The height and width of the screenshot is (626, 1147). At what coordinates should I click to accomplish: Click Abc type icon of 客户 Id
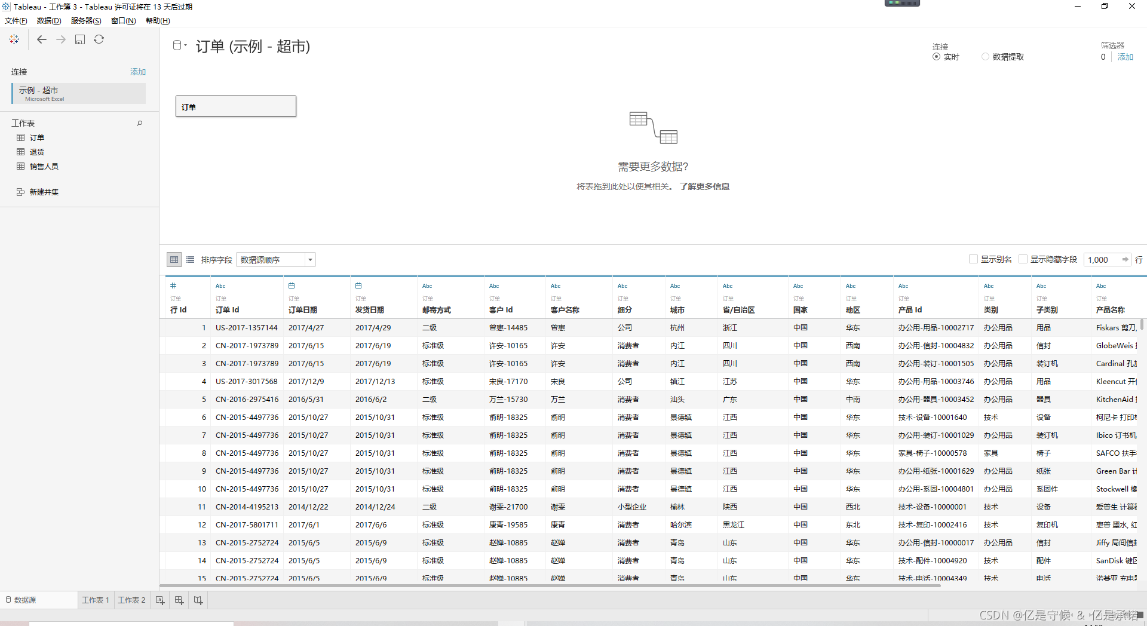click(494, 286)
